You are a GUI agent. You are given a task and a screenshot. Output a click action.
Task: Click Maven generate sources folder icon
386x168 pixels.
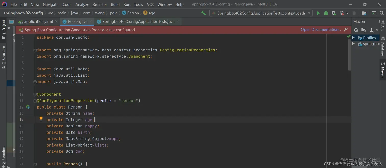coord(364,30)
